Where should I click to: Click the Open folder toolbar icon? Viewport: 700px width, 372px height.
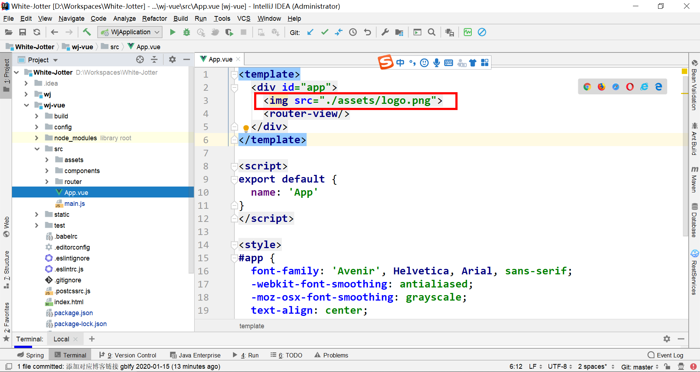point(8,32)
